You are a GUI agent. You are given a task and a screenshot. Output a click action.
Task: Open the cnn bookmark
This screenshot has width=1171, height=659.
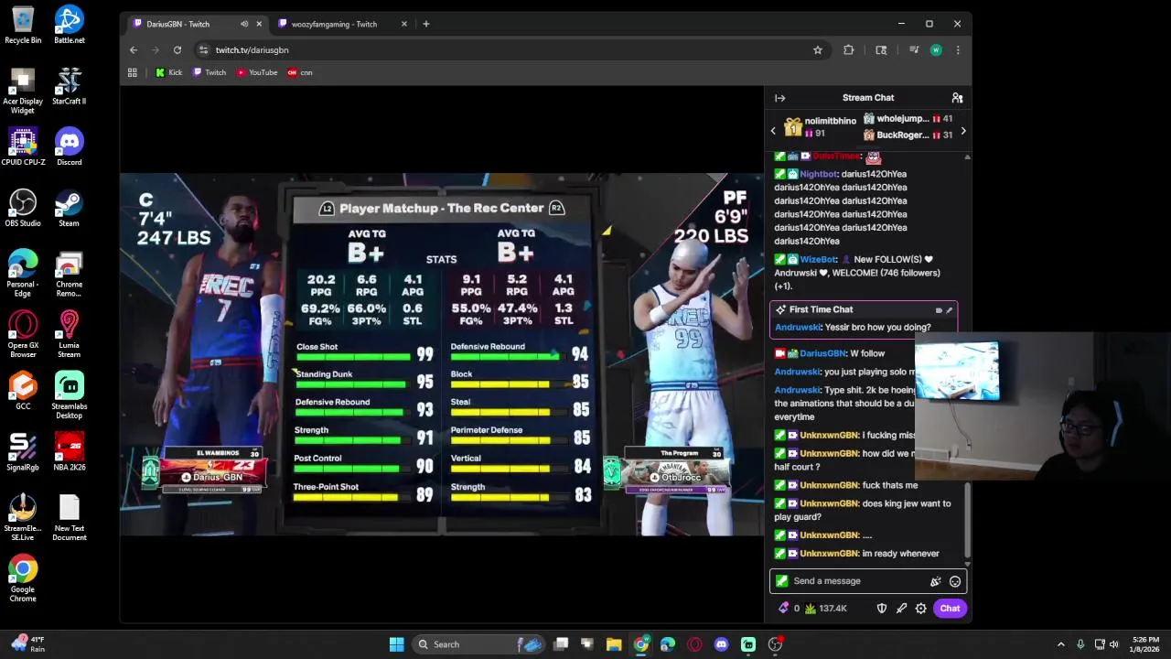[x=300, y=72]
